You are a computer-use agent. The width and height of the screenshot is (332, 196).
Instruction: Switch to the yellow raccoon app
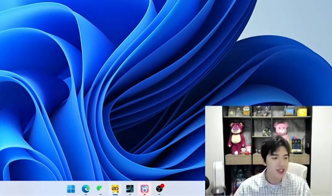(115, 188)
